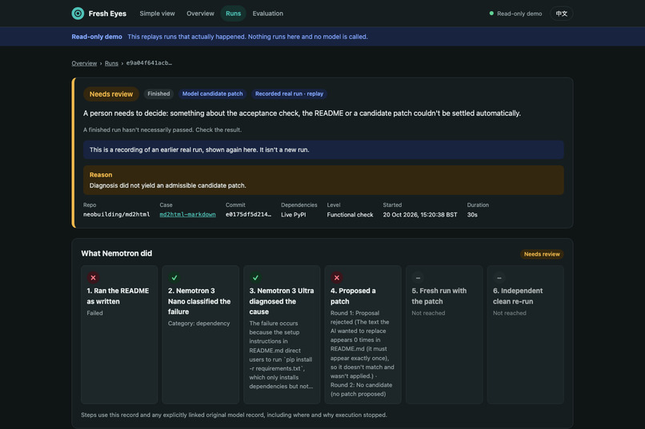Viewport: 645px width, 429px height.
Task: Click the Needs review status badge at top
Action: click(x=111, y=94)
